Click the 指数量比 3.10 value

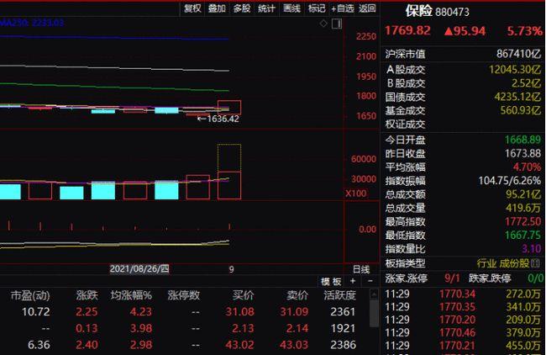[x=532, y=249]
